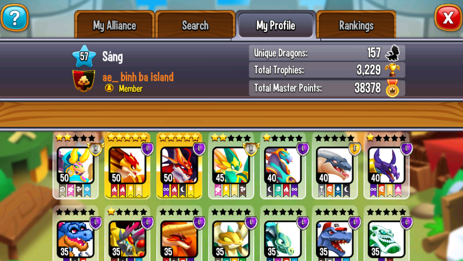Click the Master Points medal icon

pyautogui.click(x=393, y=88)
